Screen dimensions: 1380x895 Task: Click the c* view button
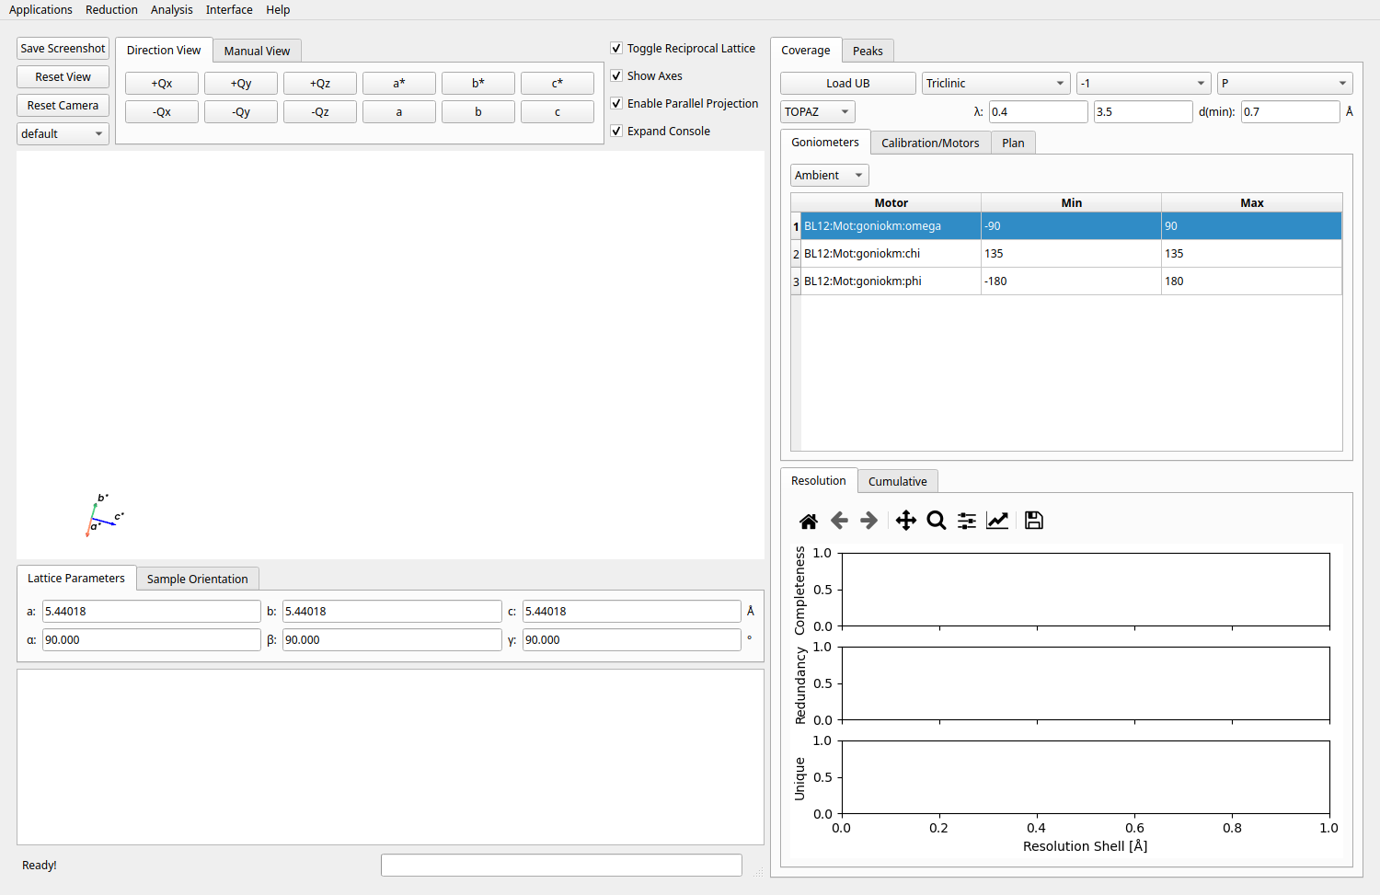[x=558, y=84]
